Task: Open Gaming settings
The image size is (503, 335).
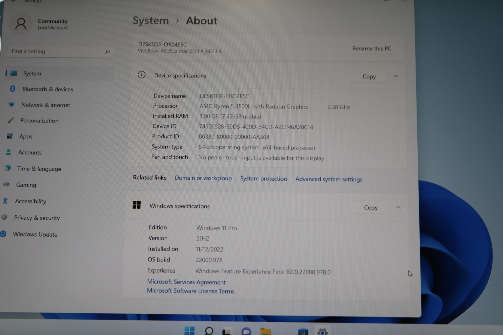Action: coord(26,185)
